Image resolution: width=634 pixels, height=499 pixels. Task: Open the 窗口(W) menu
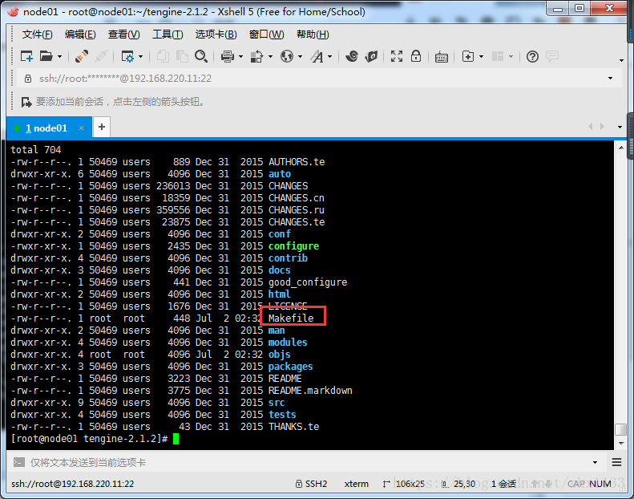[266, 34]
